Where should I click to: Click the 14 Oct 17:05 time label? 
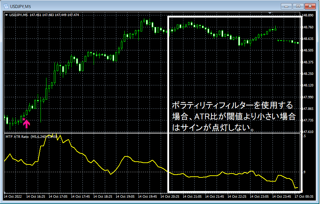pos(58,197)
